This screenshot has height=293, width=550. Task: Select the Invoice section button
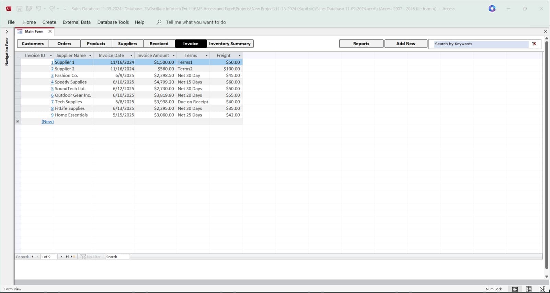tap(191, 44)
